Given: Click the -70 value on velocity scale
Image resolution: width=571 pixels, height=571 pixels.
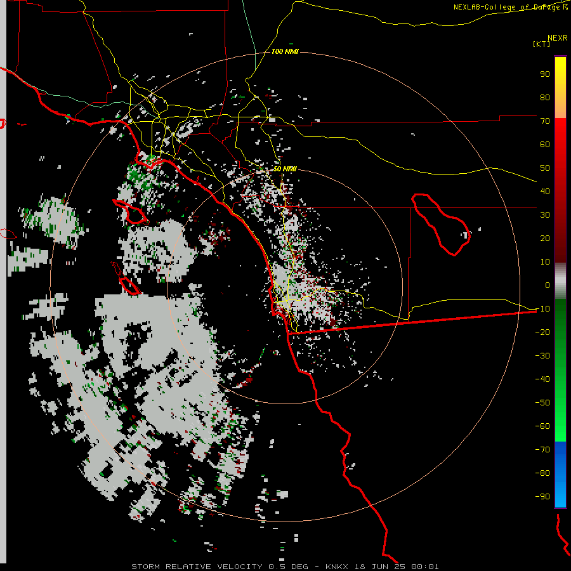Looking at the screenshot, I should (542, 450).
